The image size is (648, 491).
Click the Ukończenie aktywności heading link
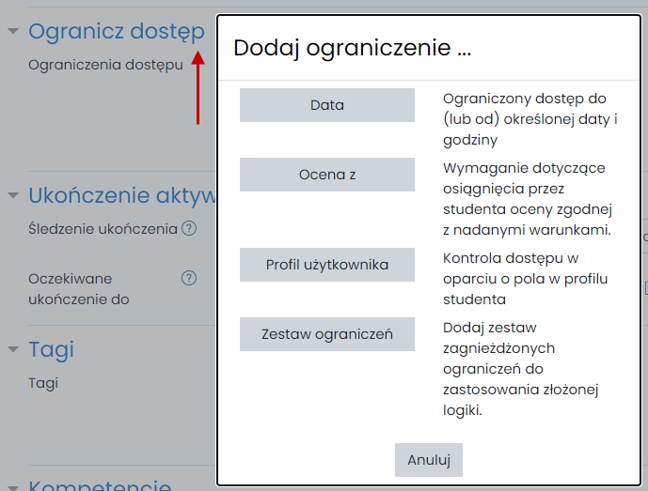pyautogui.click(x=122, y=195)
